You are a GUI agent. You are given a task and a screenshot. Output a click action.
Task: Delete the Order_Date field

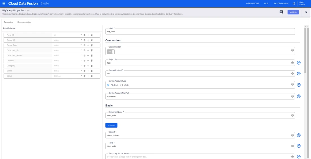(92, 45)
